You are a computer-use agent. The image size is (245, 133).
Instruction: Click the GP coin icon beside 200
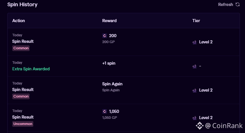point(105,36)
